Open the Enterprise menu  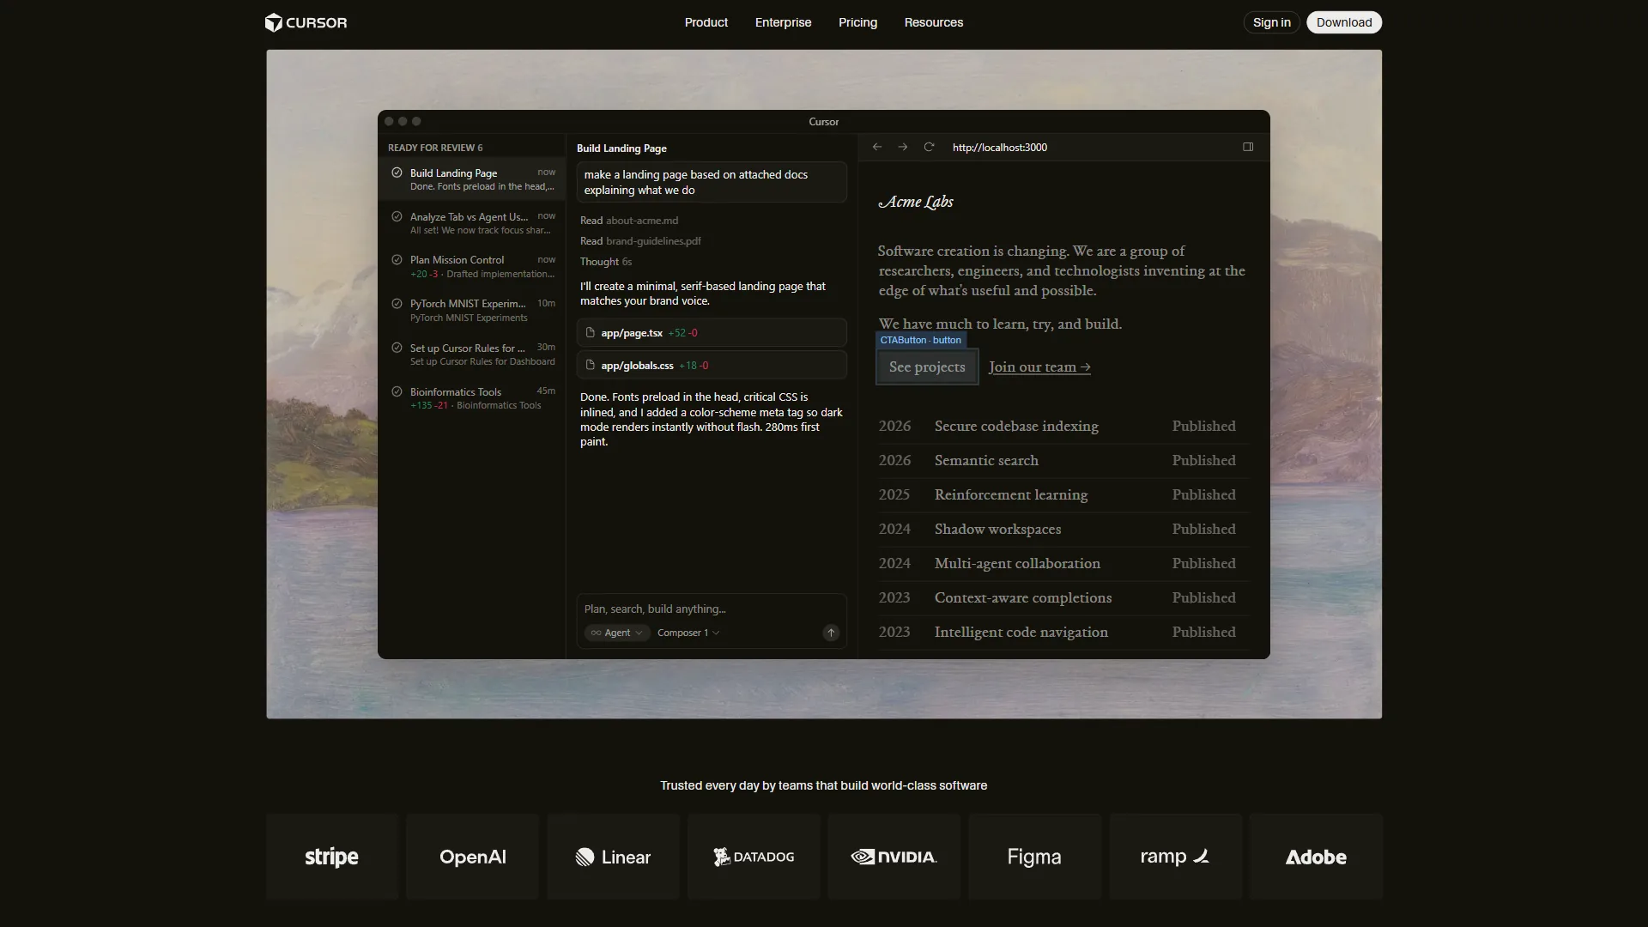783,22
